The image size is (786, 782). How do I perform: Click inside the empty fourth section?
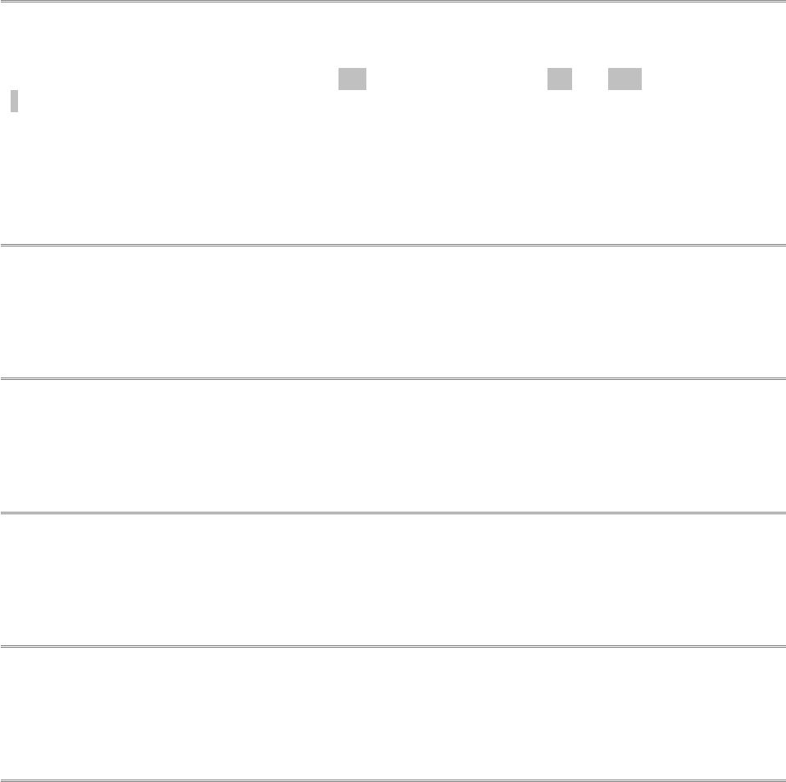[393, 581]
